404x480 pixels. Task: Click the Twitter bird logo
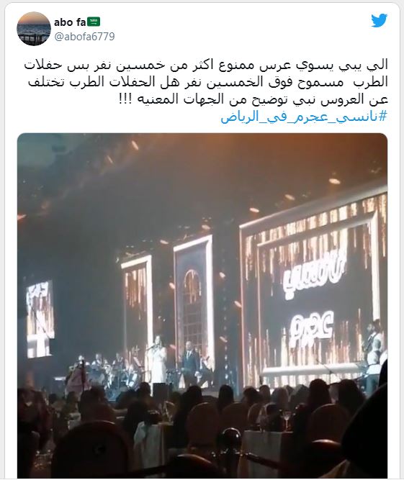point(380,21)
